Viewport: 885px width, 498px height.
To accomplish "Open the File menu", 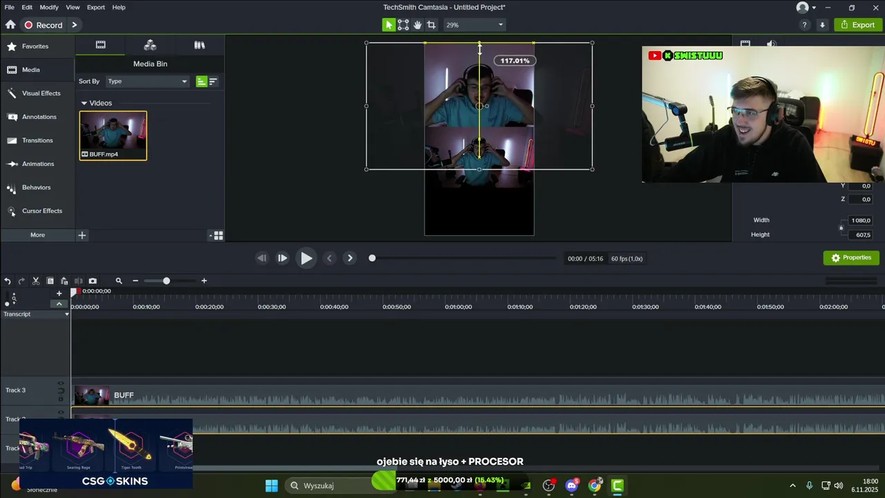I will tap(9, 7).
